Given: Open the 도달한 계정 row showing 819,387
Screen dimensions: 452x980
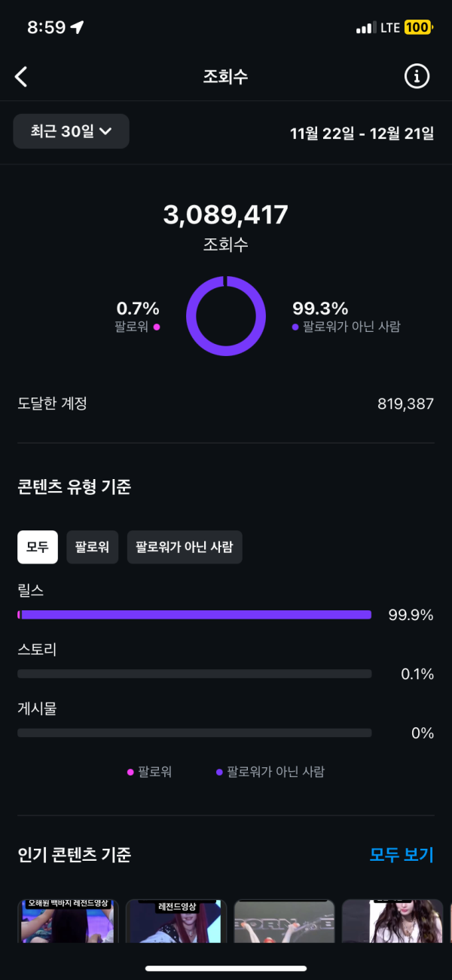Looking at the screenshot, I should (226, 404).
